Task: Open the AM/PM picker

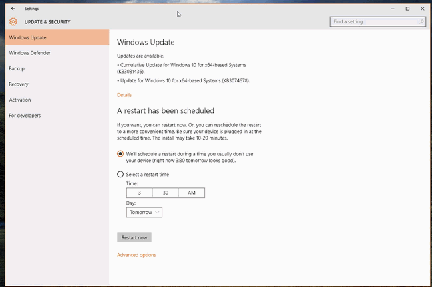Action: coord(192,193)
